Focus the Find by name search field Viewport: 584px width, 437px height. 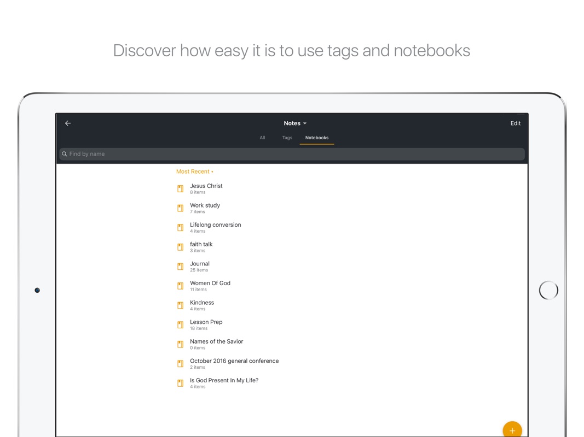(292, 154)
